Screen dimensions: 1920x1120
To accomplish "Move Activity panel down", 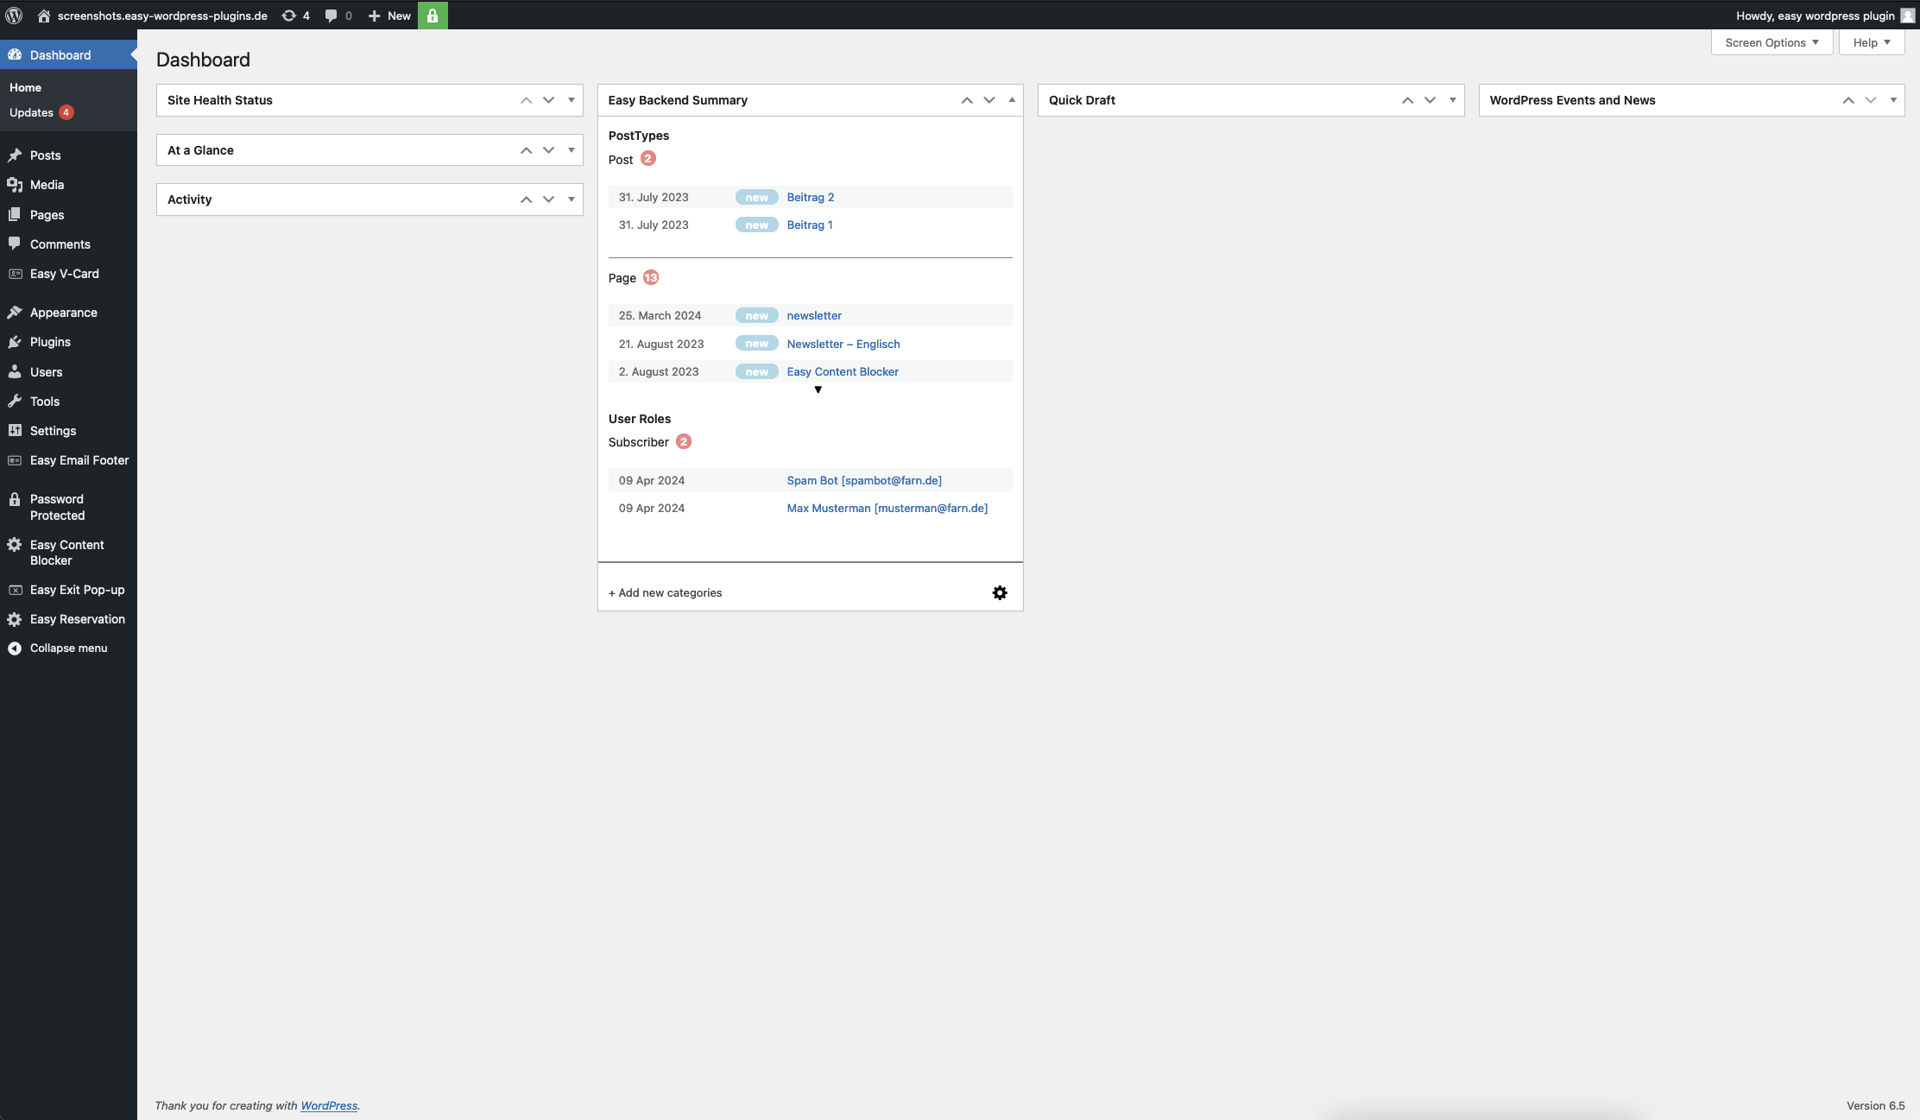I will [548, 199].
